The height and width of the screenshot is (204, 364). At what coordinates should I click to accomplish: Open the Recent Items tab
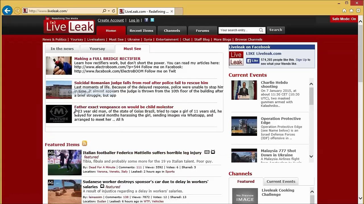point(141,31)
